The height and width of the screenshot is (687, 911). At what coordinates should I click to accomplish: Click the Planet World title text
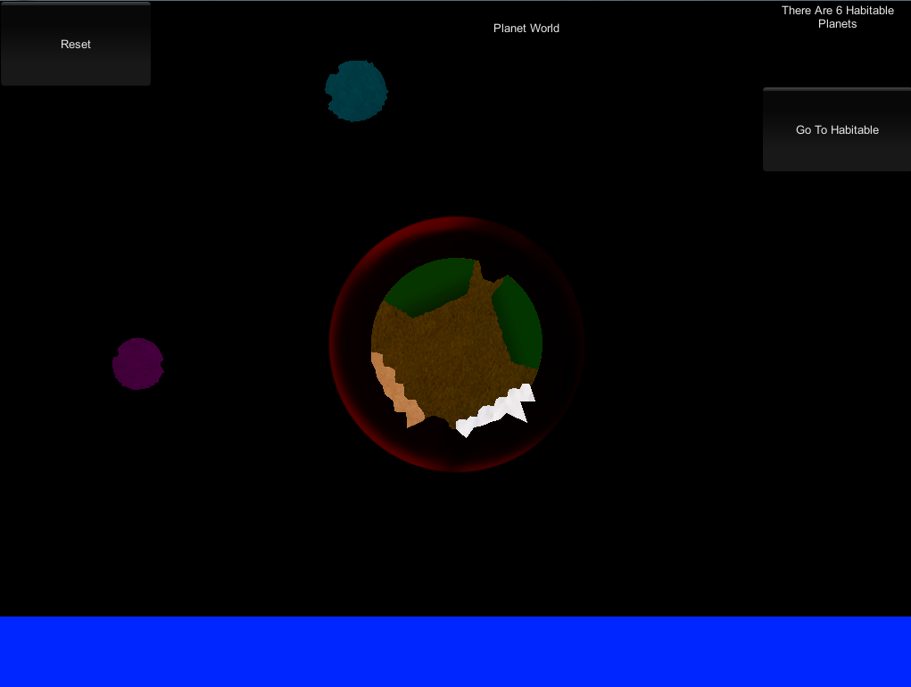tap(526, 29)
